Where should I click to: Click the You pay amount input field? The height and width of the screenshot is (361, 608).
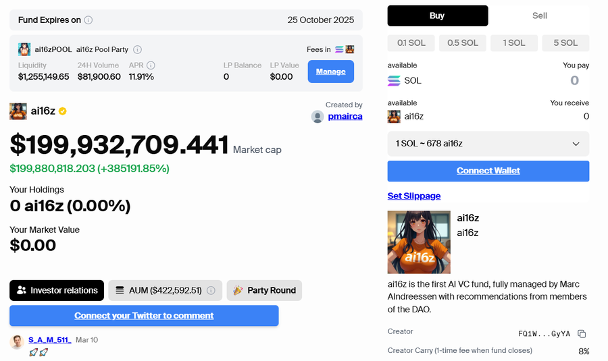575,80
